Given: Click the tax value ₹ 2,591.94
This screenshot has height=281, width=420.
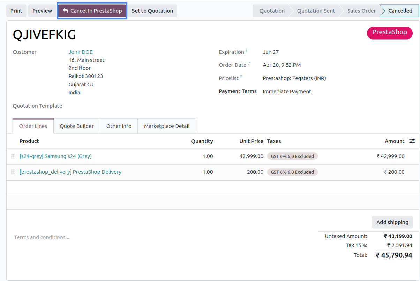Looking at the screenshot, I should (400, 245).
